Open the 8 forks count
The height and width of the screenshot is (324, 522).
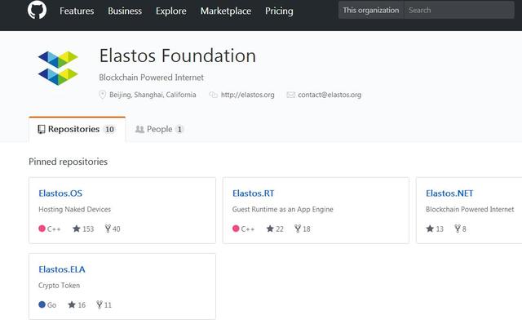464,229
